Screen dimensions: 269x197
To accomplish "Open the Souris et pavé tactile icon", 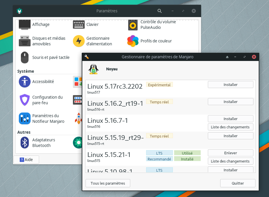I will 24,57.
